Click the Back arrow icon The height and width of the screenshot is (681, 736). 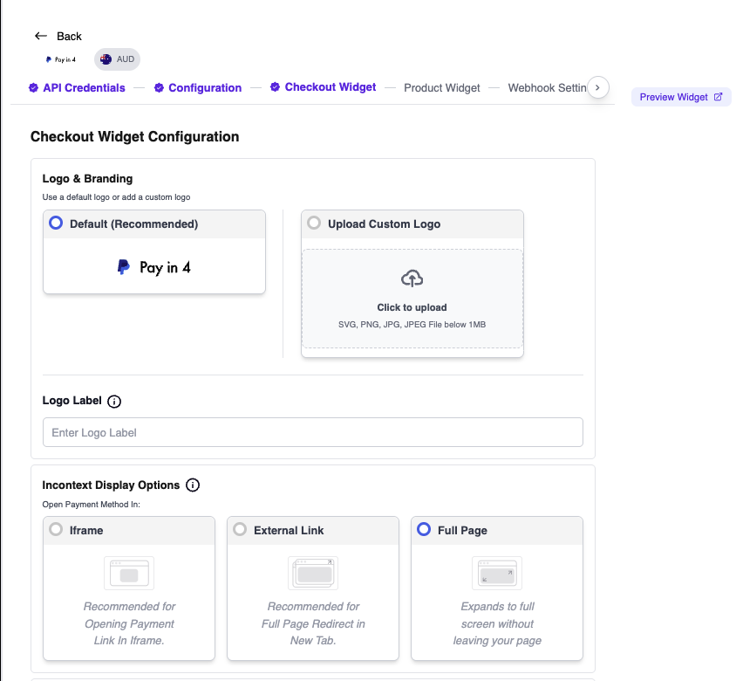41,36
